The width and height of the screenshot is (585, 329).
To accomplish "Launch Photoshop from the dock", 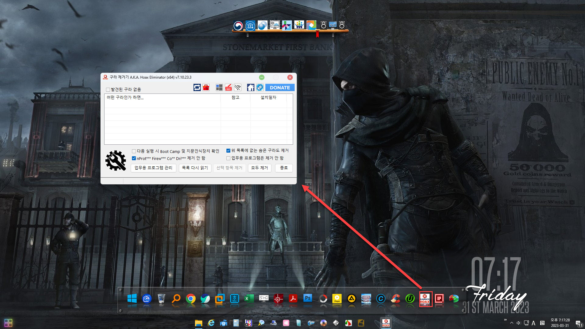I will click(308, 299).
